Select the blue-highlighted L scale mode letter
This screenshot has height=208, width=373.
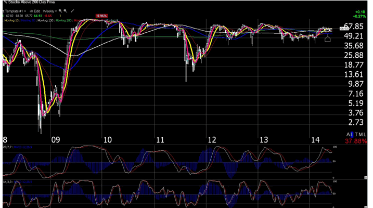pos(352,135)
